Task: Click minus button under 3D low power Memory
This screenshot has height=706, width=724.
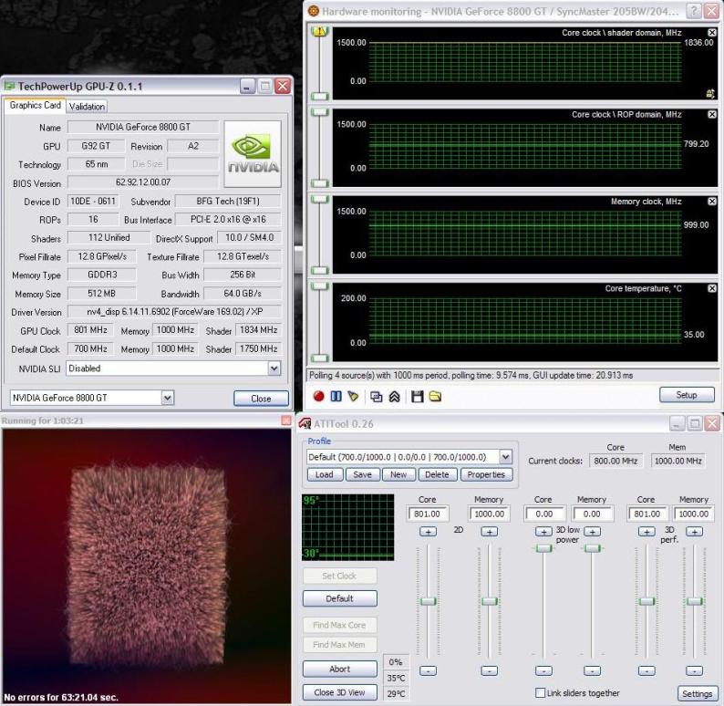Action: pos(593,670)
